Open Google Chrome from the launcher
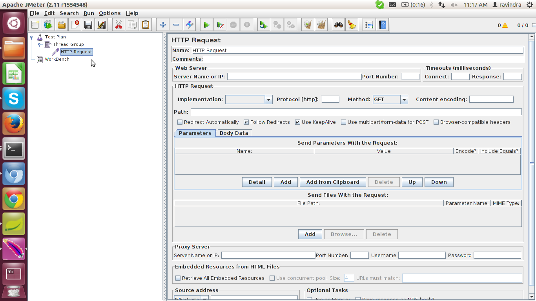 point(14,199)
